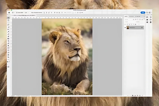
Task: Go to the Home screen icon
Action: point(9,12)
